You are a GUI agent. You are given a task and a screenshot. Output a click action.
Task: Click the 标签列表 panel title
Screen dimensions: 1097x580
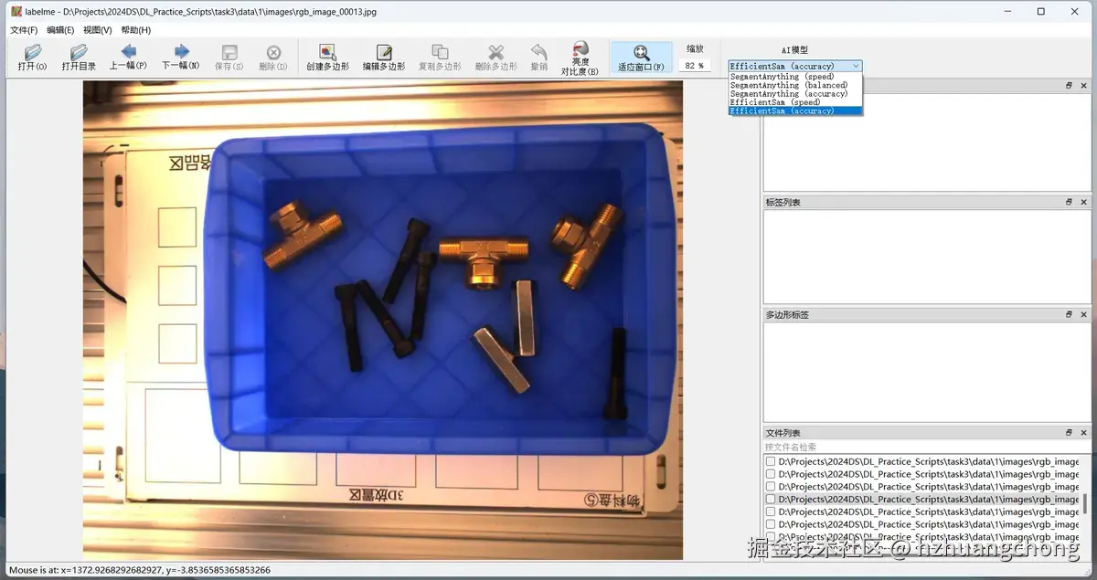[783, 203]
